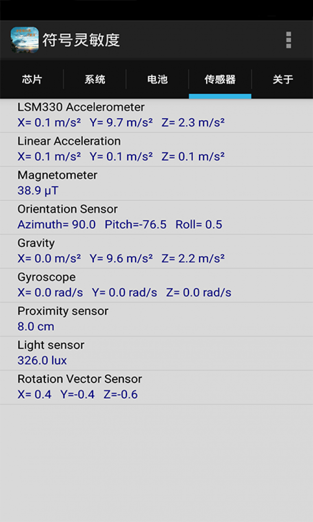Select the 电池 tab
Screen dimensions: 313x522
click(157, 80)
